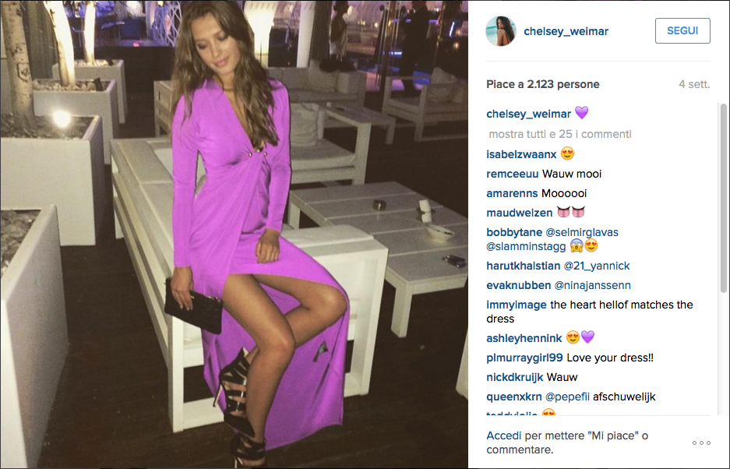
Task: Open the @slamminstagg mention
Action: click(x=526, y=246)
